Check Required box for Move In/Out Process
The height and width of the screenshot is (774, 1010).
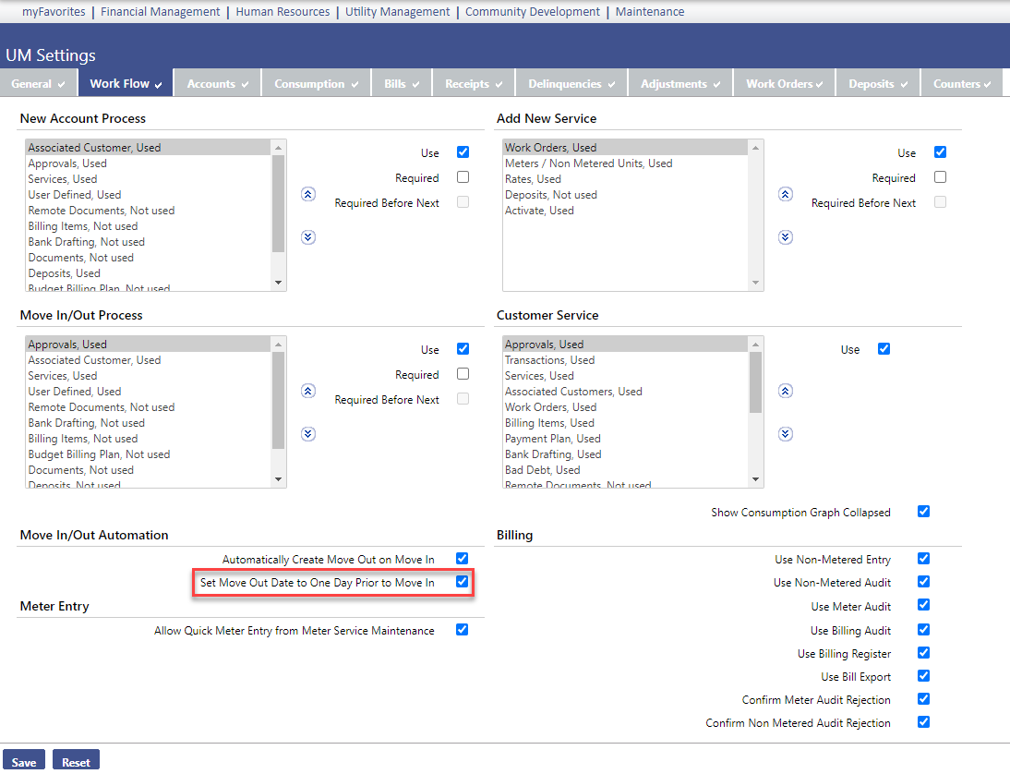point(463,374)
